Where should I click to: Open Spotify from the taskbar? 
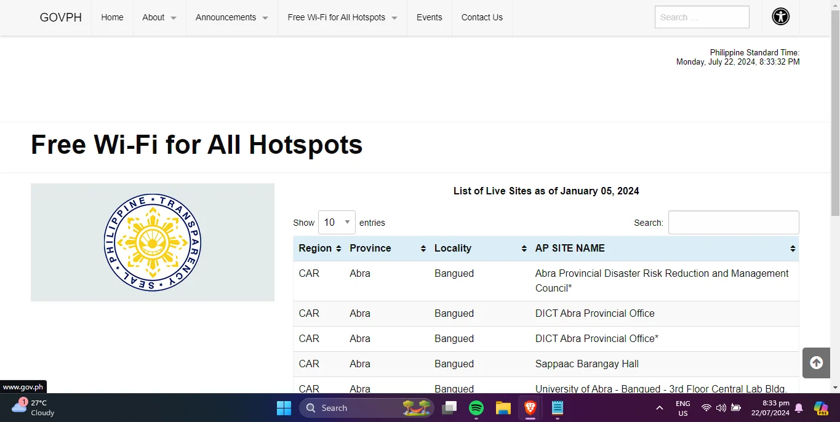[476, 408]
